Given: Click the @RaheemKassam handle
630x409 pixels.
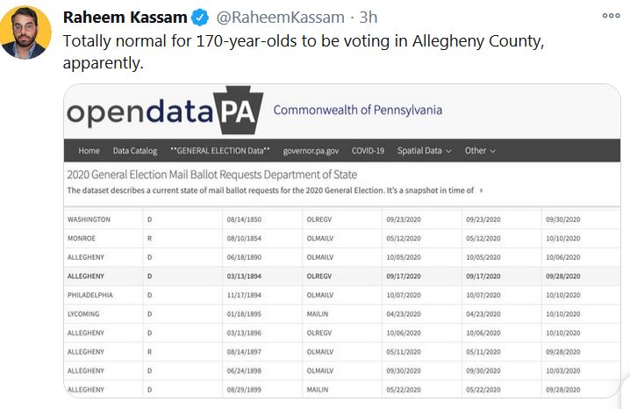Looking at the screenshot, I should click(x=277, y=18).
